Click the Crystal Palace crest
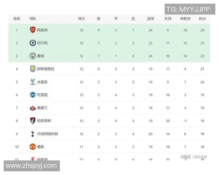The image size is (219, 175). click(32, 82)
